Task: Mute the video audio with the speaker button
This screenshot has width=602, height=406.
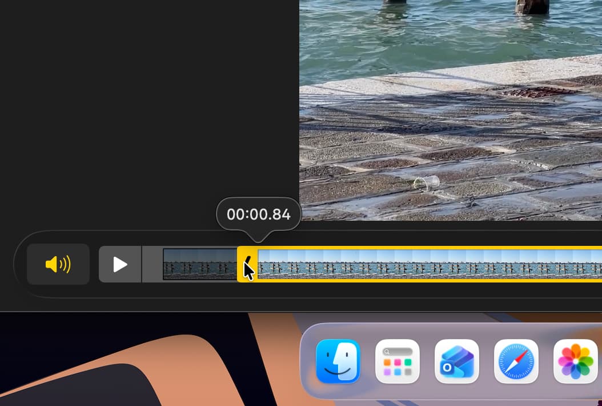Action: click(x=58, y=264)
